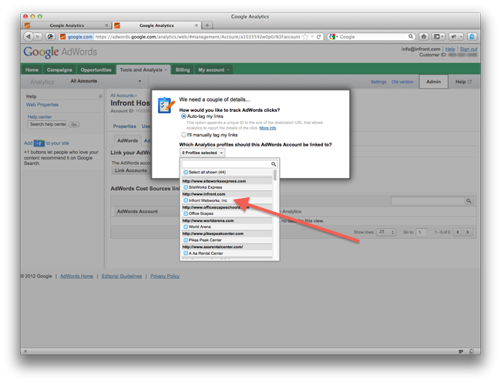Open the Campaigns tab
The height and width of the screenshot is (383, 501).
[x=59, y=69]
